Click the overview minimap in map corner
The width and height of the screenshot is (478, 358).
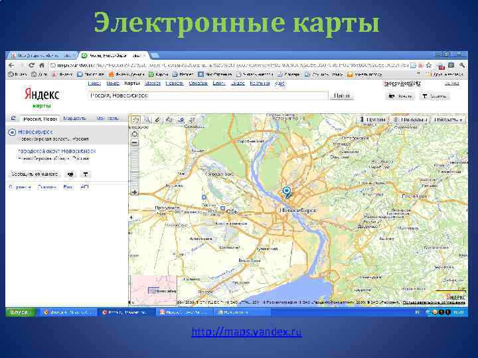(153, 290)
